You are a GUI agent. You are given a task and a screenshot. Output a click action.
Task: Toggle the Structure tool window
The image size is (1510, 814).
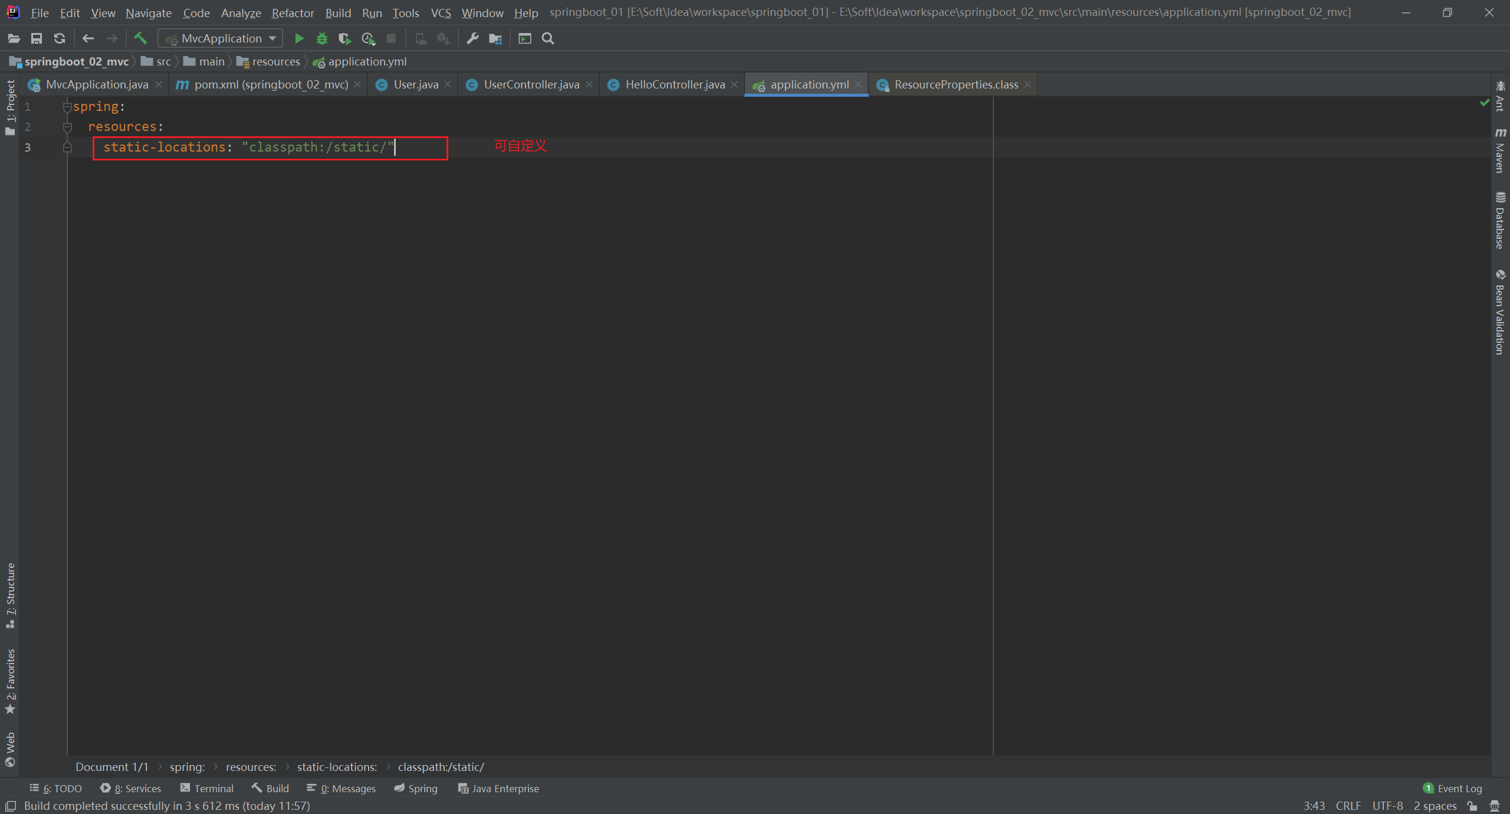click(10, 596)
